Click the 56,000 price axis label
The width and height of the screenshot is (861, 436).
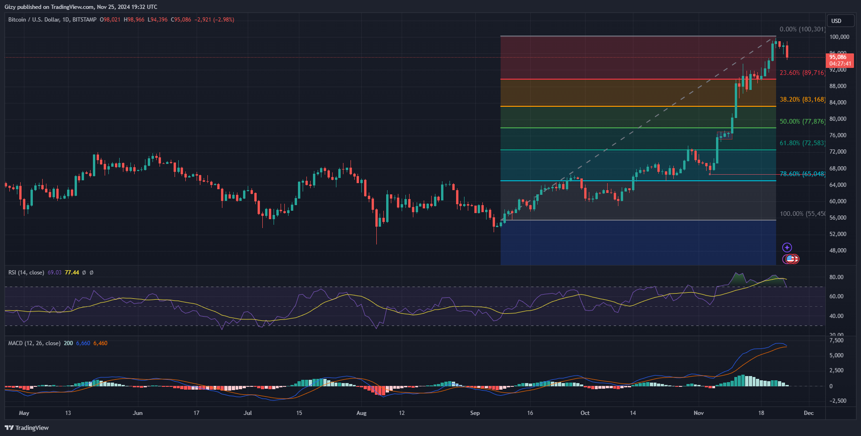coord(838,218)
